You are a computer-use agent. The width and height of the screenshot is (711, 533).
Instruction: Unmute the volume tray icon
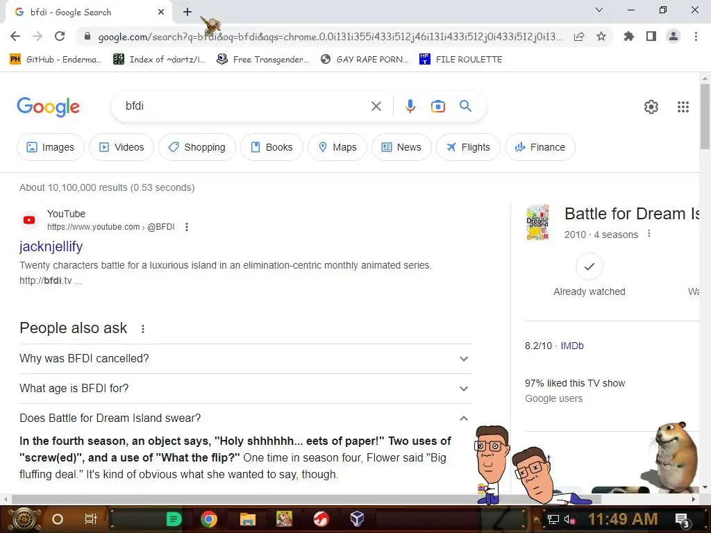[569, 520]
